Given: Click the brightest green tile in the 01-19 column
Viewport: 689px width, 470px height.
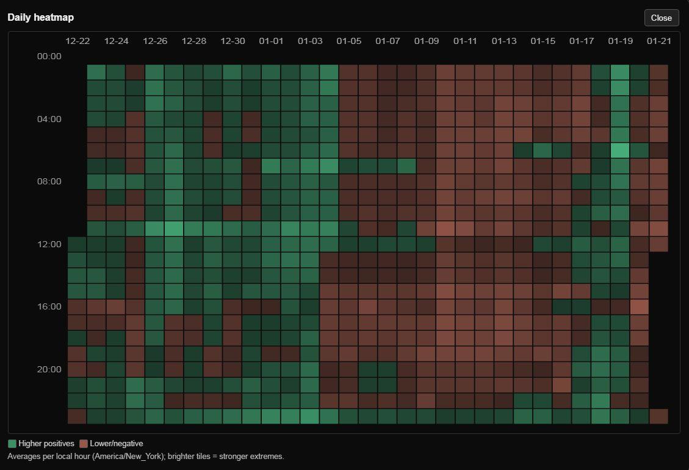Looking at the screenshot, I should tap(620, 150).
